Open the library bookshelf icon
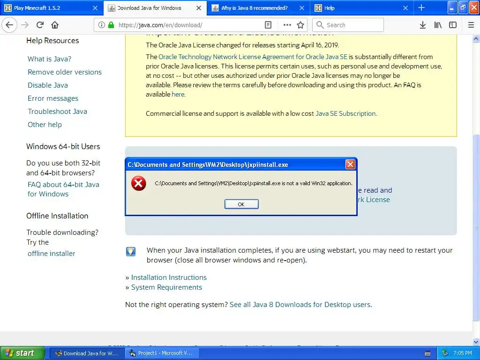 (438, 25)
